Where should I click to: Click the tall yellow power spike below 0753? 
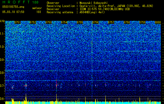tap(57, 97)
